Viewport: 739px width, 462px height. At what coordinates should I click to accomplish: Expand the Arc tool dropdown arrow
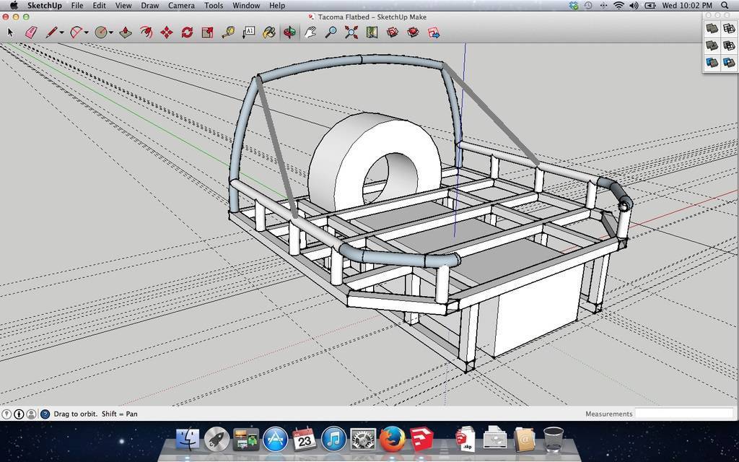87,32
